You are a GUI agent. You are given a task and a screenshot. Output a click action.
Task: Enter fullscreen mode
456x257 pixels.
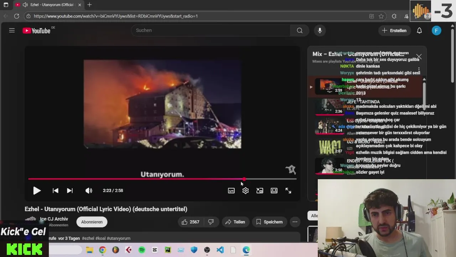pyautogui.click(x=288, y=191)
